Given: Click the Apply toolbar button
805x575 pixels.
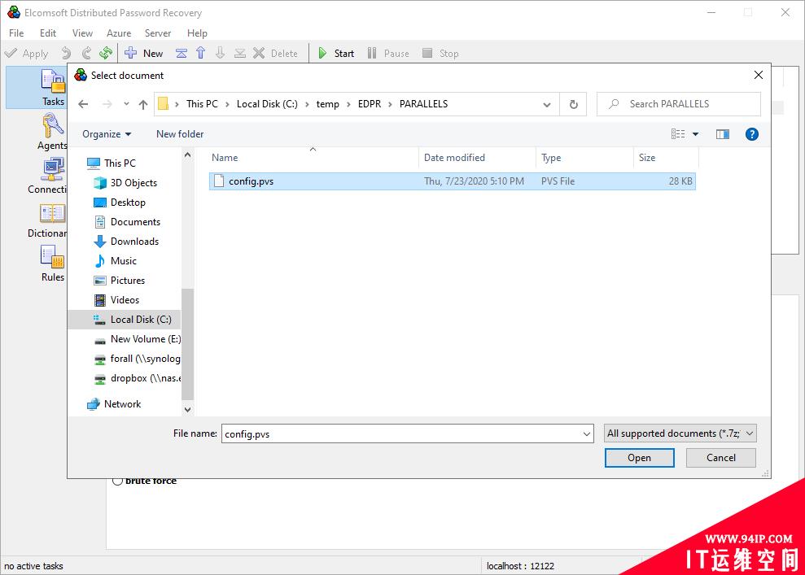Looking at the screenshot, I should coord(26,54).
